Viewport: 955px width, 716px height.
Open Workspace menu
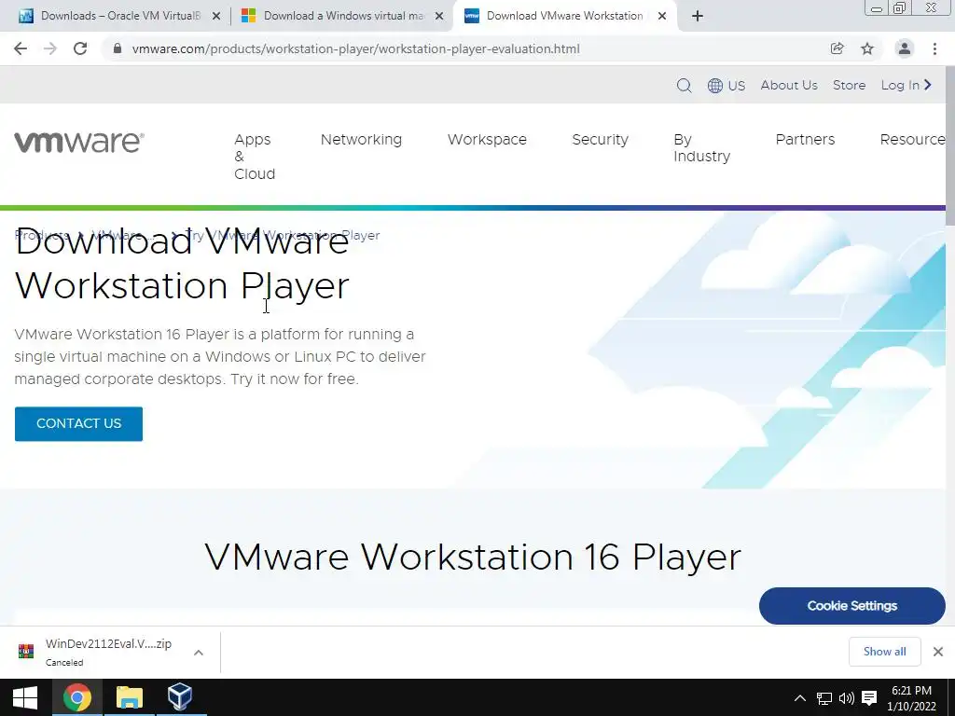point(487,140)
